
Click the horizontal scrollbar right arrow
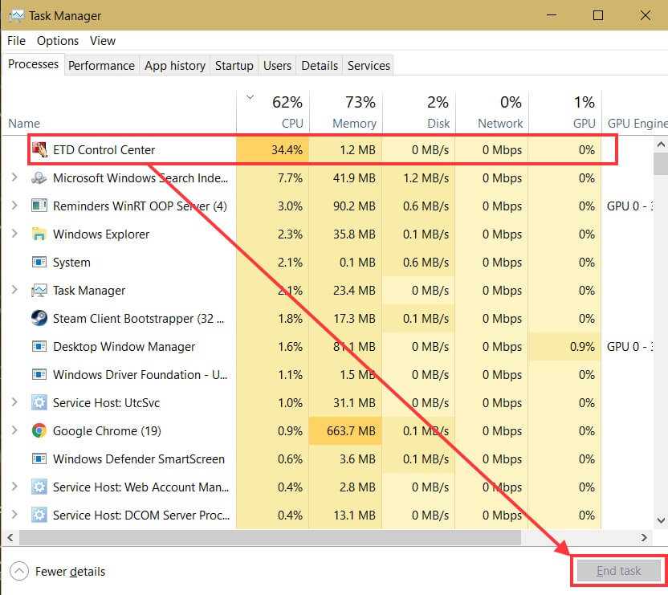[x=644, y=537]
